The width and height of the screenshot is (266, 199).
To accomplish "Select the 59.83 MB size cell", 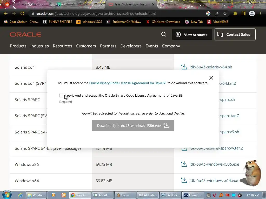I will [104, 181].
